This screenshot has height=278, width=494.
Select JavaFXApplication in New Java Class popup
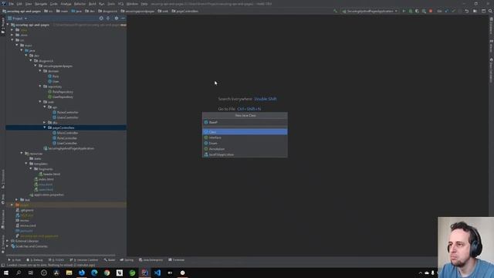point(245,154)
